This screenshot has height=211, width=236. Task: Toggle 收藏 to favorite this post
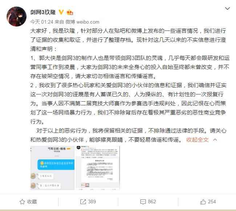28,202
